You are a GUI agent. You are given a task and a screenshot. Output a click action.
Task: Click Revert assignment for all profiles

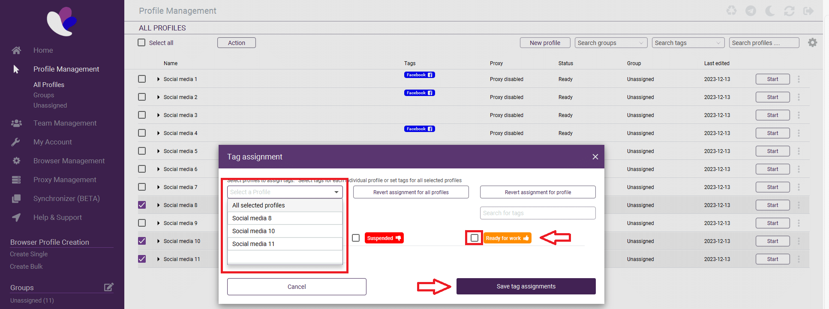click(x=411, y=192)
